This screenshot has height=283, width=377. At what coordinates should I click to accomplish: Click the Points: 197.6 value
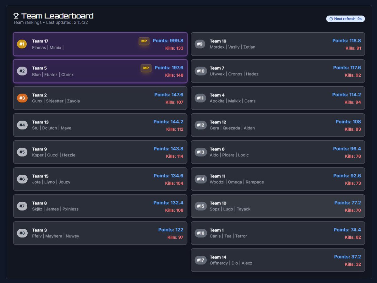(169, 68)
